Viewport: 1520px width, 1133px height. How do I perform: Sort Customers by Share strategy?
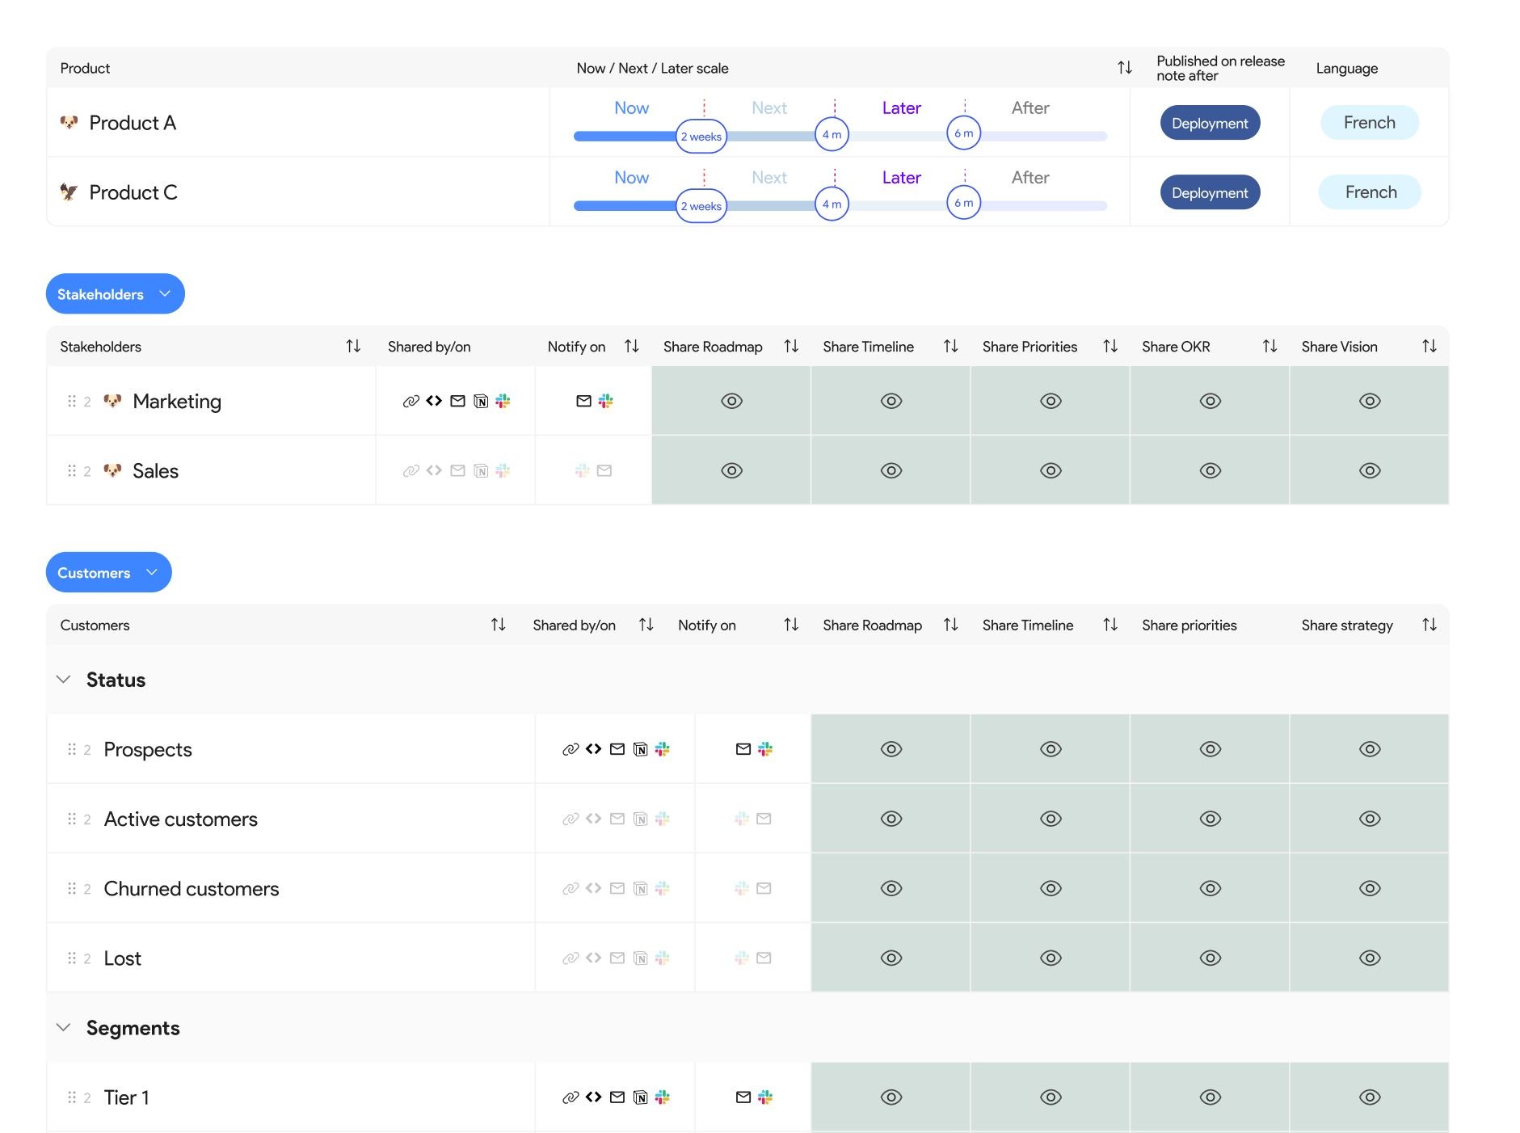tap(1429, 625)
